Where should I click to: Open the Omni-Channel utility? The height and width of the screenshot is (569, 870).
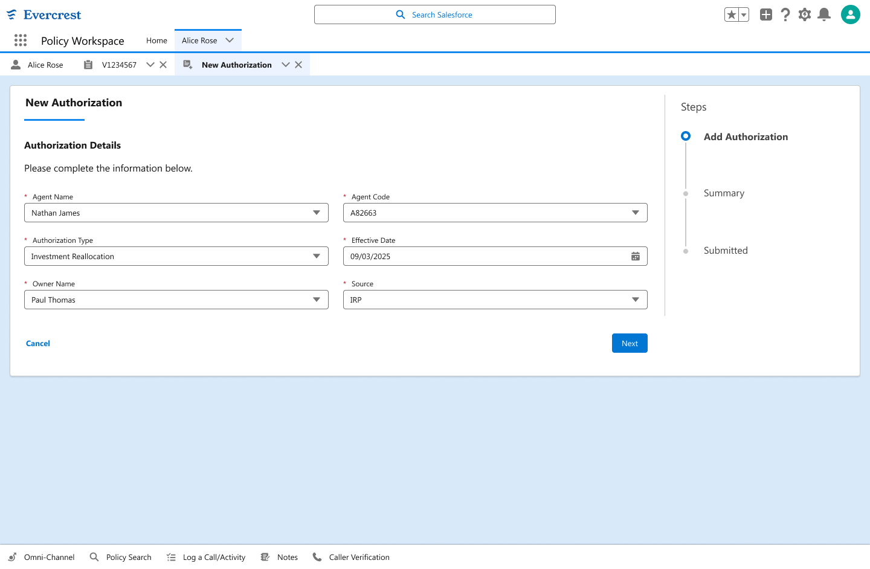[41, 557]
